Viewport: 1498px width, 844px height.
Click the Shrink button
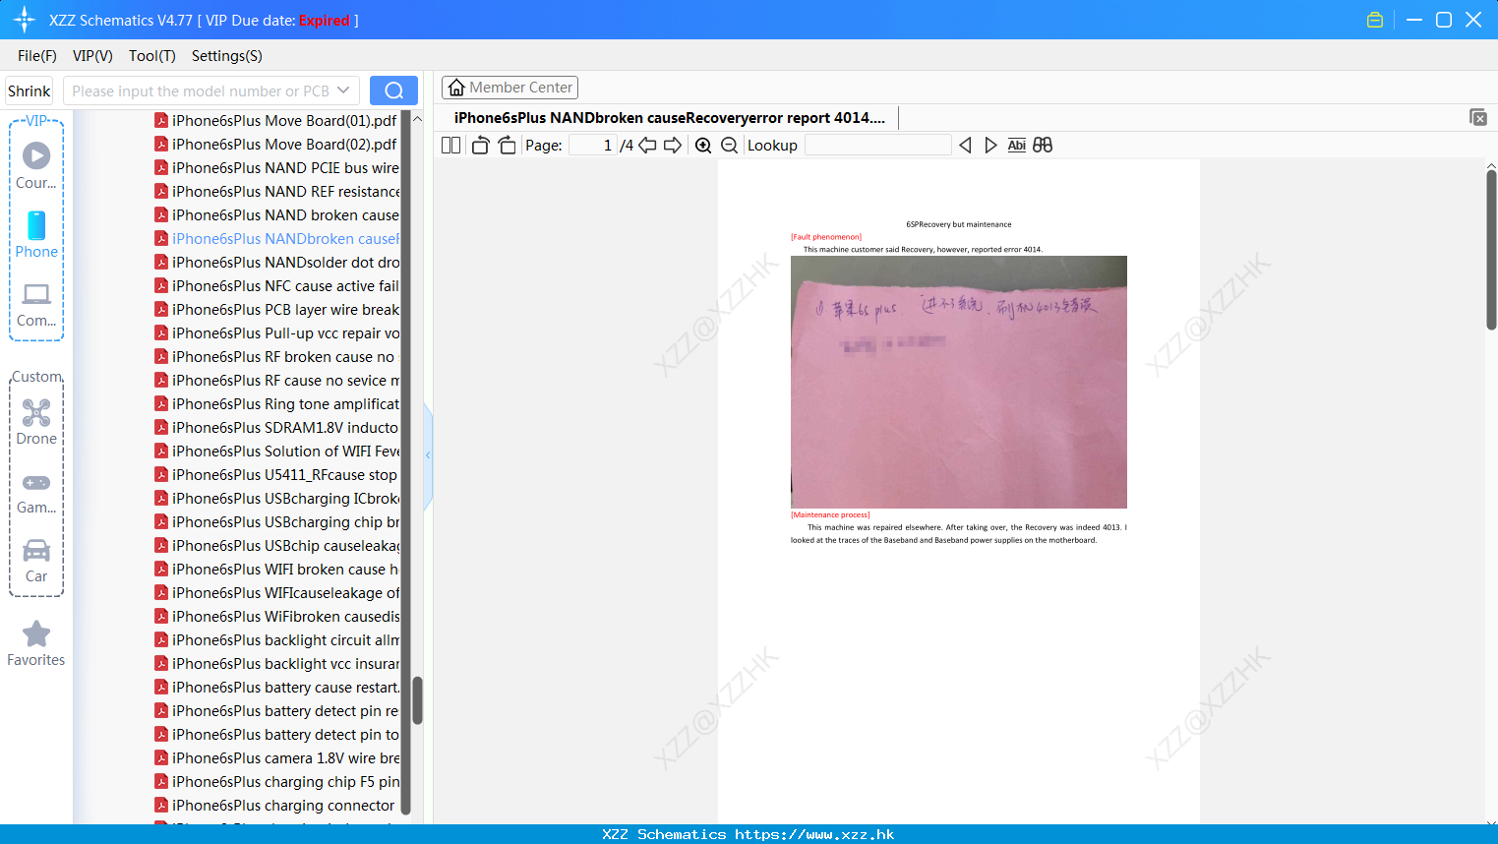tap(30, 90)
